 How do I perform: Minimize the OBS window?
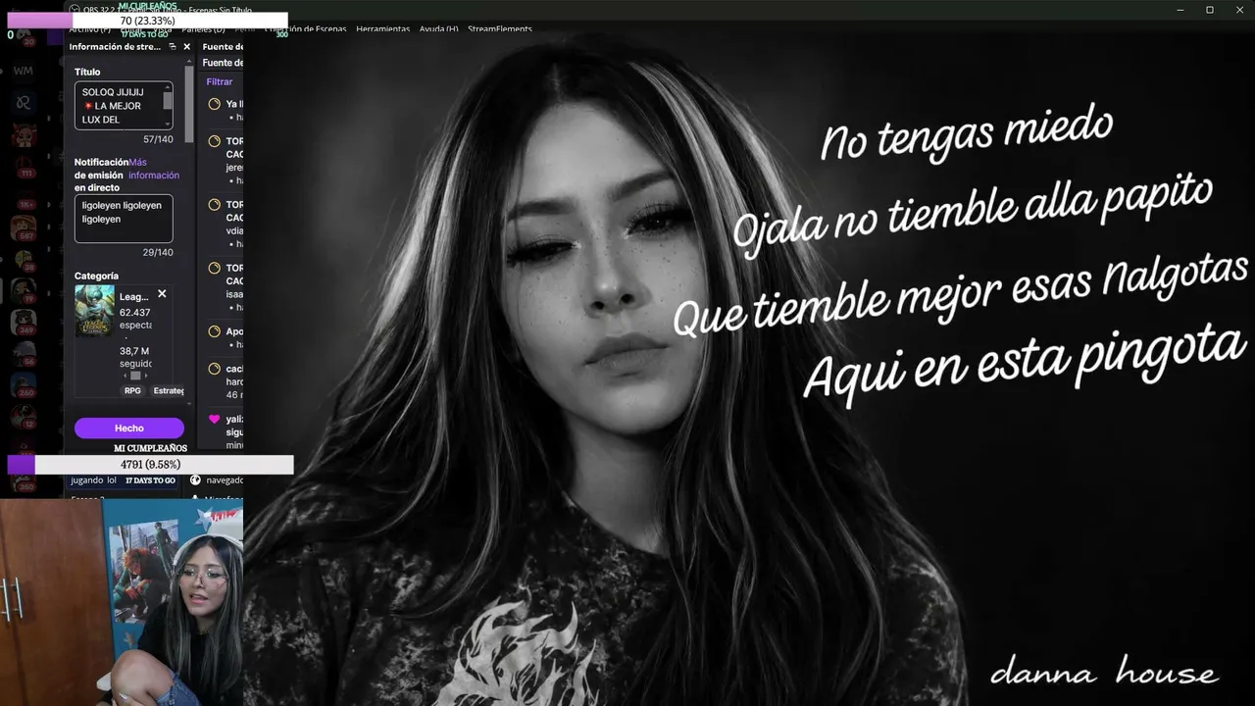[1180, 10]
